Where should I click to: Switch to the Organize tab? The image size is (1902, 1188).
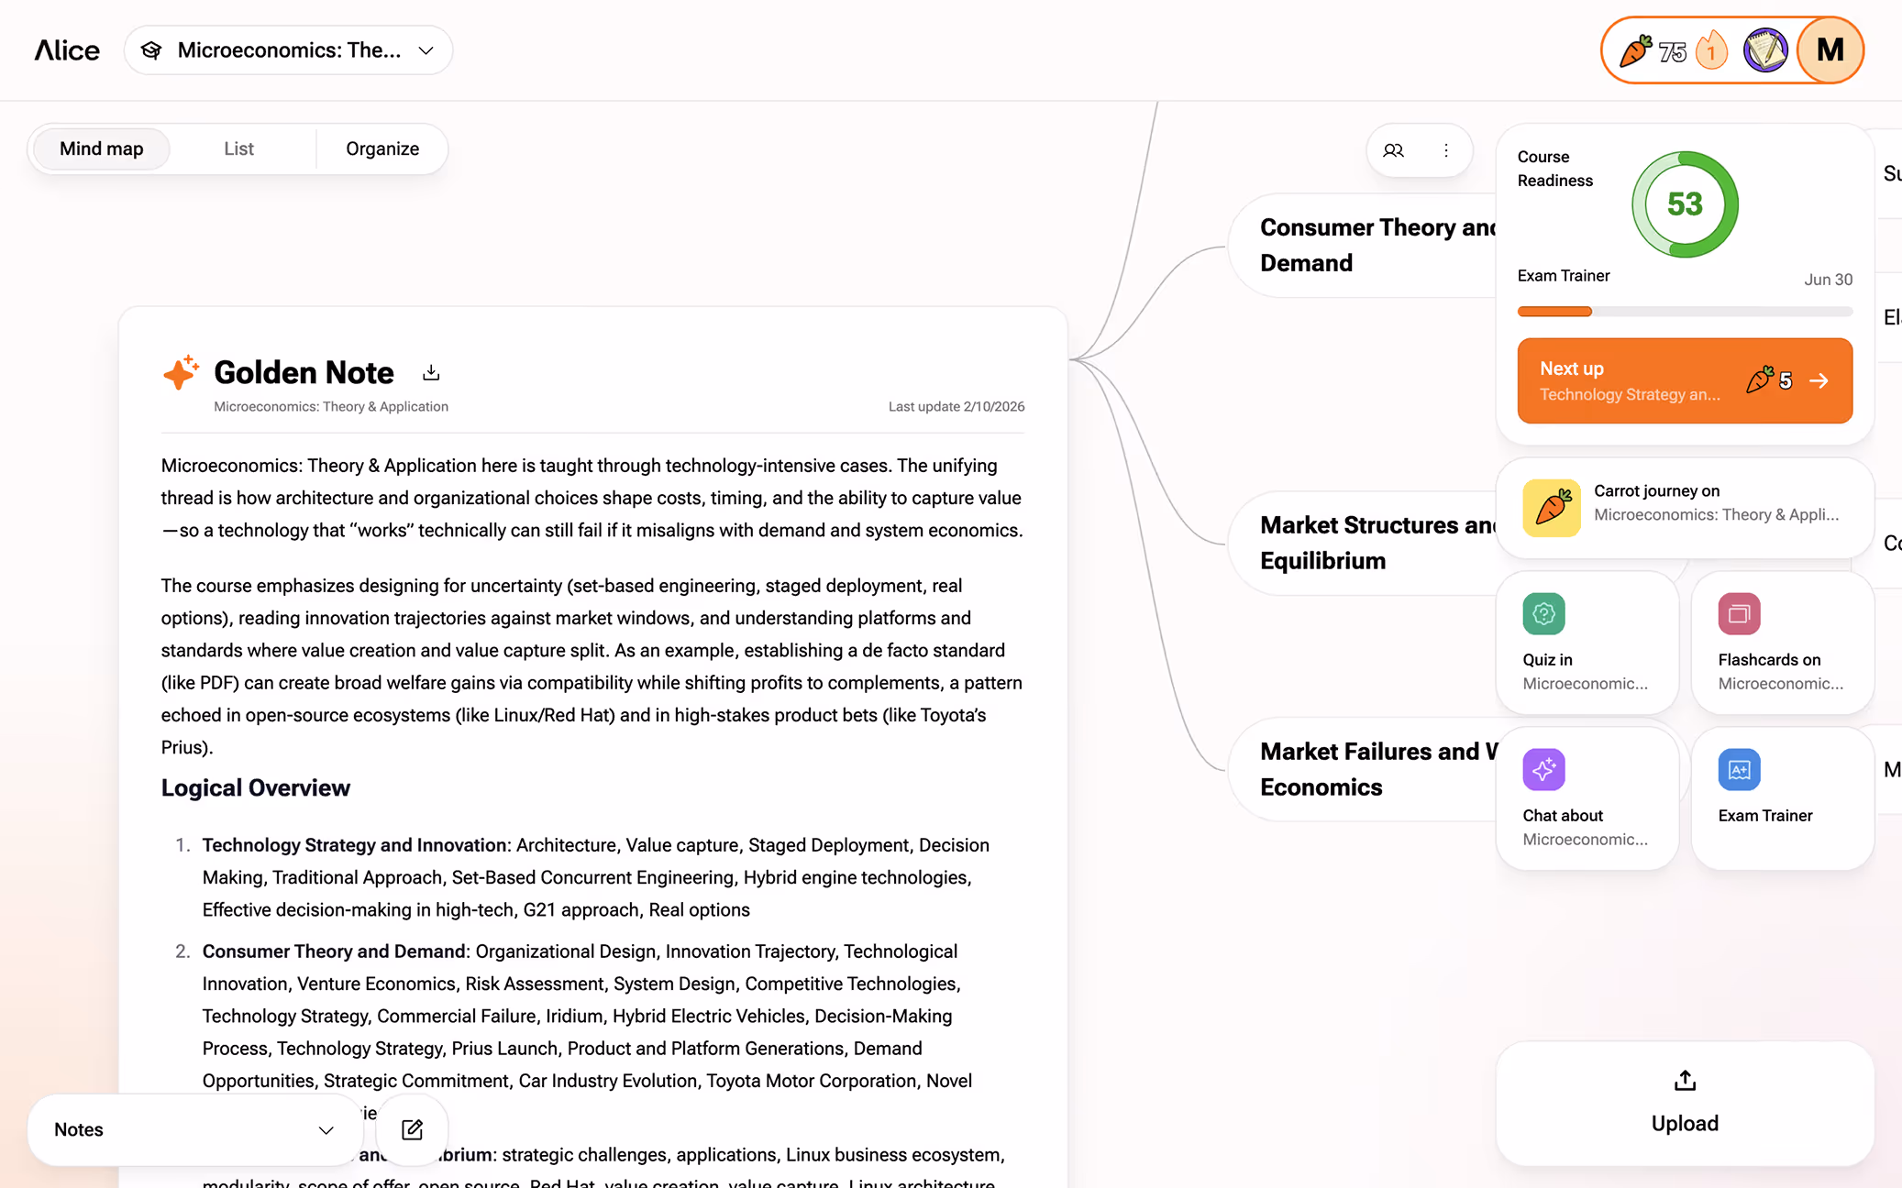(382, 148)
